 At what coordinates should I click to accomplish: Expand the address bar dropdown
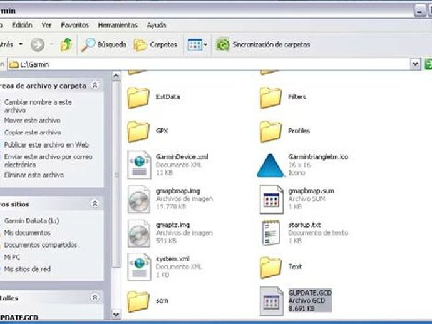415,64
